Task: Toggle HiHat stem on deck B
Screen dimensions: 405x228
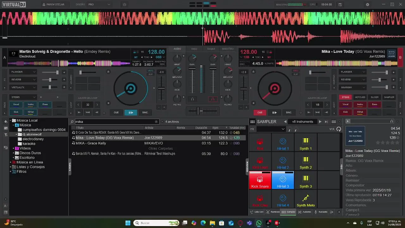Action: (x=360, y=112)
